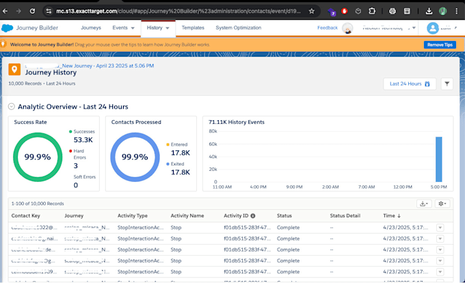
Task: Click the Soft Errors value 0
Action: [x=76, y=185]
